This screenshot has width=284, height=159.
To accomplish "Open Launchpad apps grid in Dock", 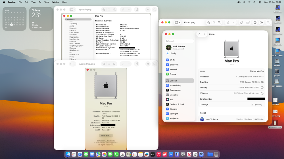I will [74, 154].
